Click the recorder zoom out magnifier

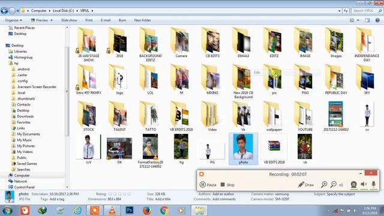coord(334,184)
